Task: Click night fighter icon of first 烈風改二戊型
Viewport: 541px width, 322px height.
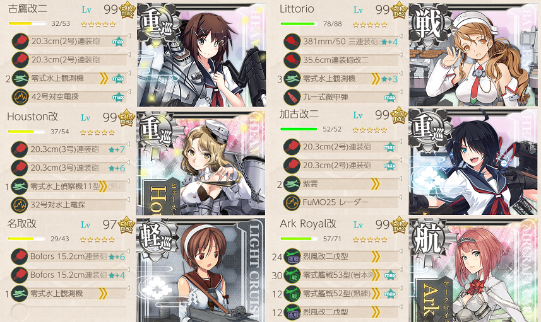Action: 292,256
